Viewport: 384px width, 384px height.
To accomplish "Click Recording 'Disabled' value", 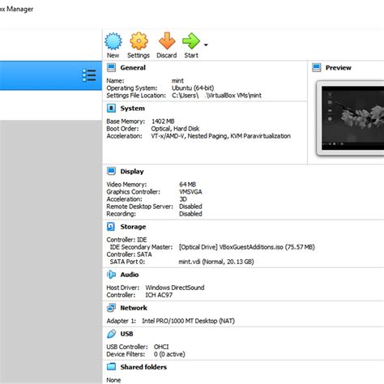I will click(190, 214).
